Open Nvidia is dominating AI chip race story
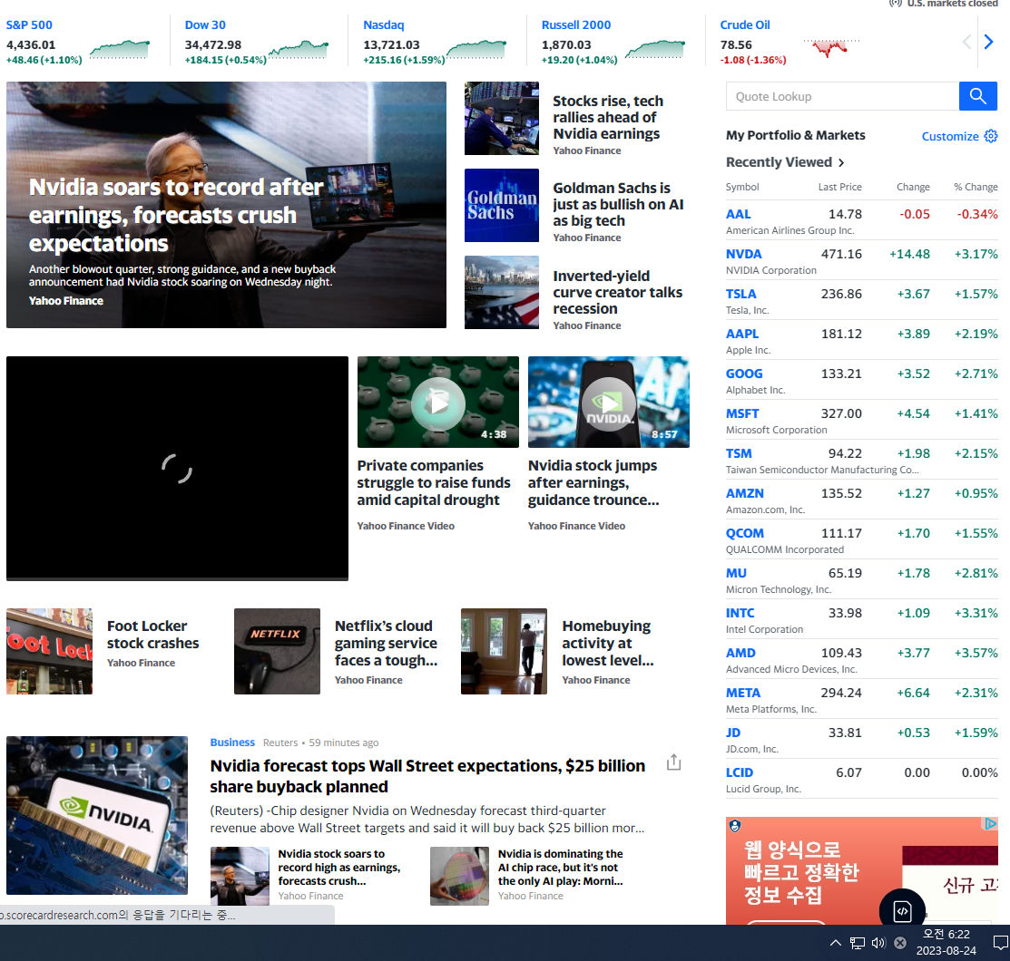 561,868
